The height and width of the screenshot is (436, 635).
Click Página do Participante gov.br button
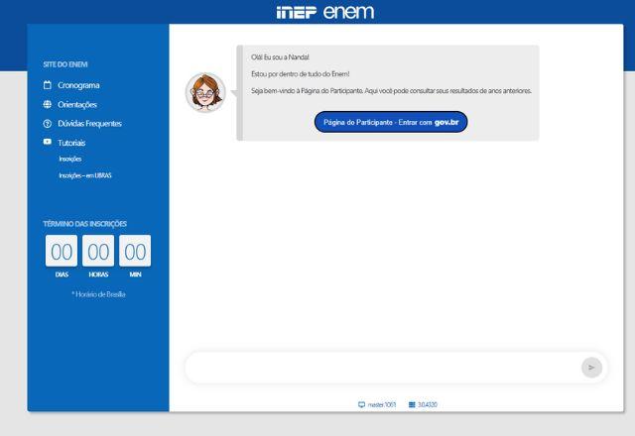tap(391, 122)
